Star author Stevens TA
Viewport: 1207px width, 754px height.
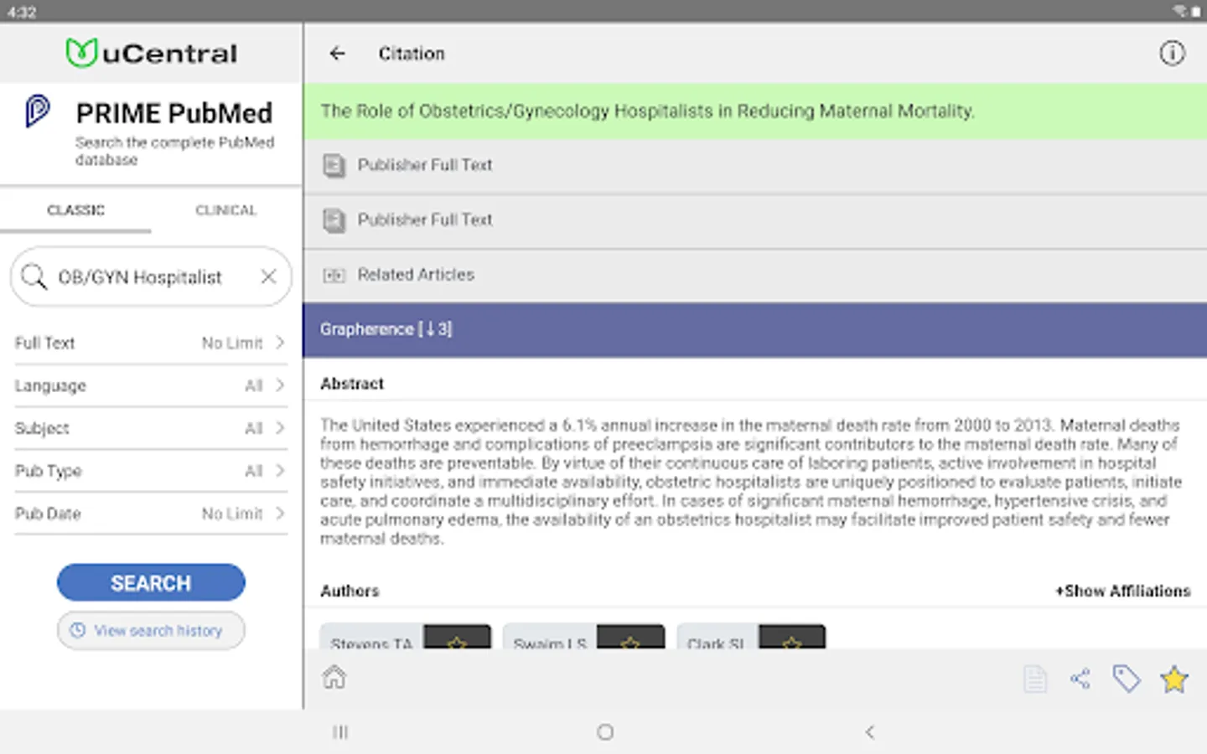[x=457, y=640]
